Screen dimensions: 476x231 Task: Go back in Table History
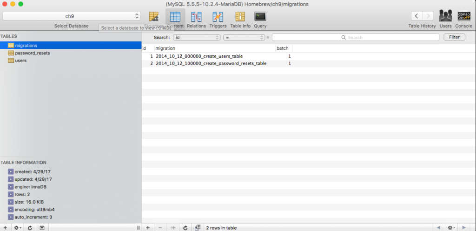coord(416,16)
